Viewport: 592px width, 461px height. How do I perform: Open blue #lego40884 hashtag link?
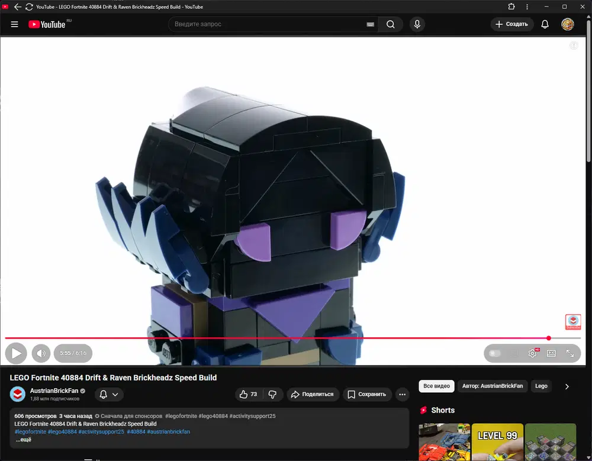pos(62,432)
